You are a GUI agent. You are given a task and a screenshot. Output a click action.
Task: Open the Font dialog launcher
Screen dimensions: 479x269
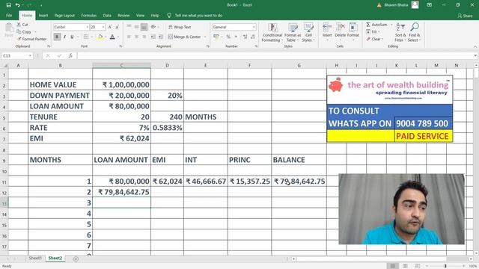[120, 46]
